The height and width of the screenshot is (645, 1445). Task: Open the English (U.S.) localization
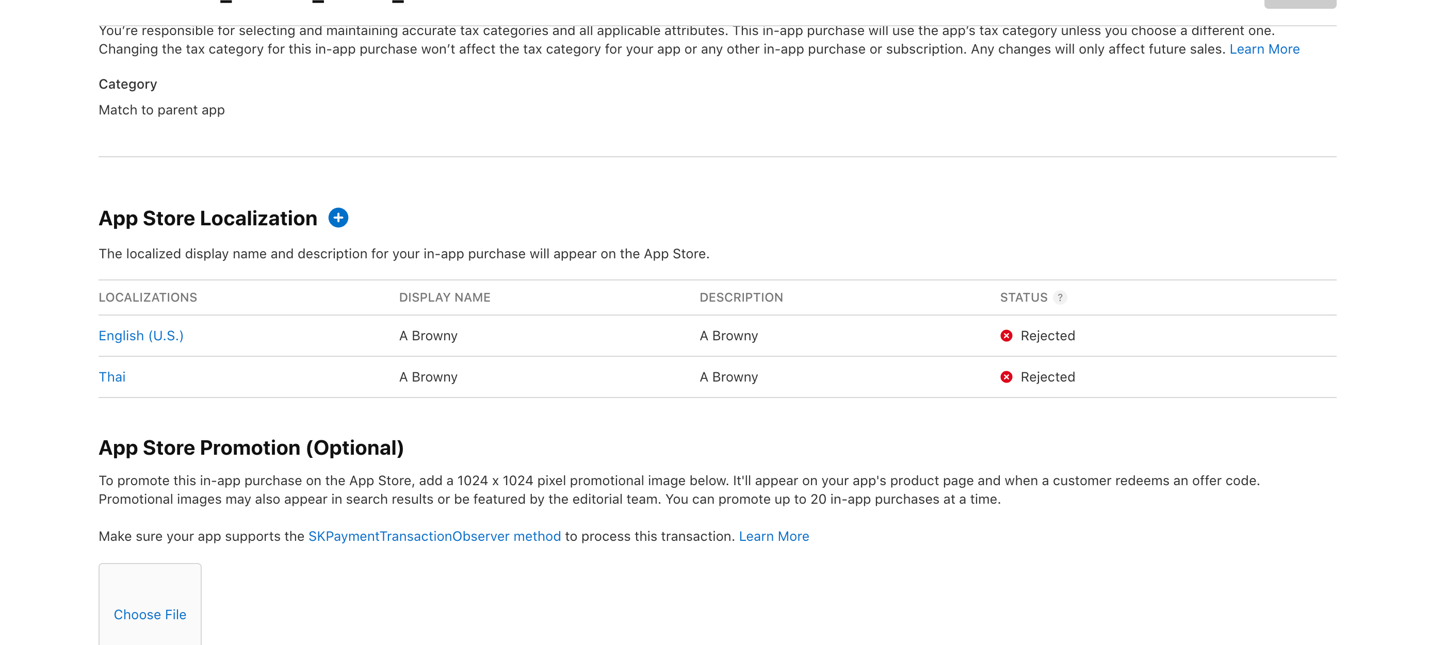point(141,336)
